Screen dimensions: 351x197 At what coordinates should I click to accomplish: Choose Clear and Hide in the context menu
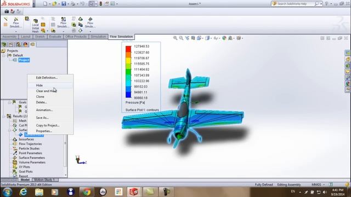click(x=46, y=91)
